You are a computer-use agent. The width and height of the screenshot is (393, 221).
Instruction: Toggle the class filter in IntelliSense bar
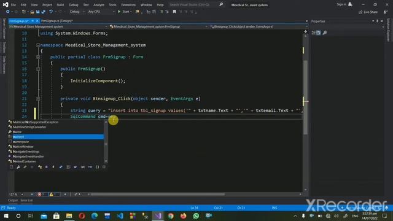point(40,167)
